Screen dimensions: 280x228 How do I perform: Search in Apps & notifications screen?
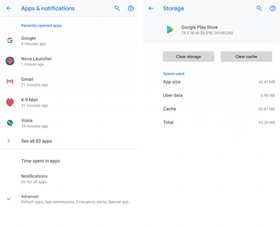[117, 8]
